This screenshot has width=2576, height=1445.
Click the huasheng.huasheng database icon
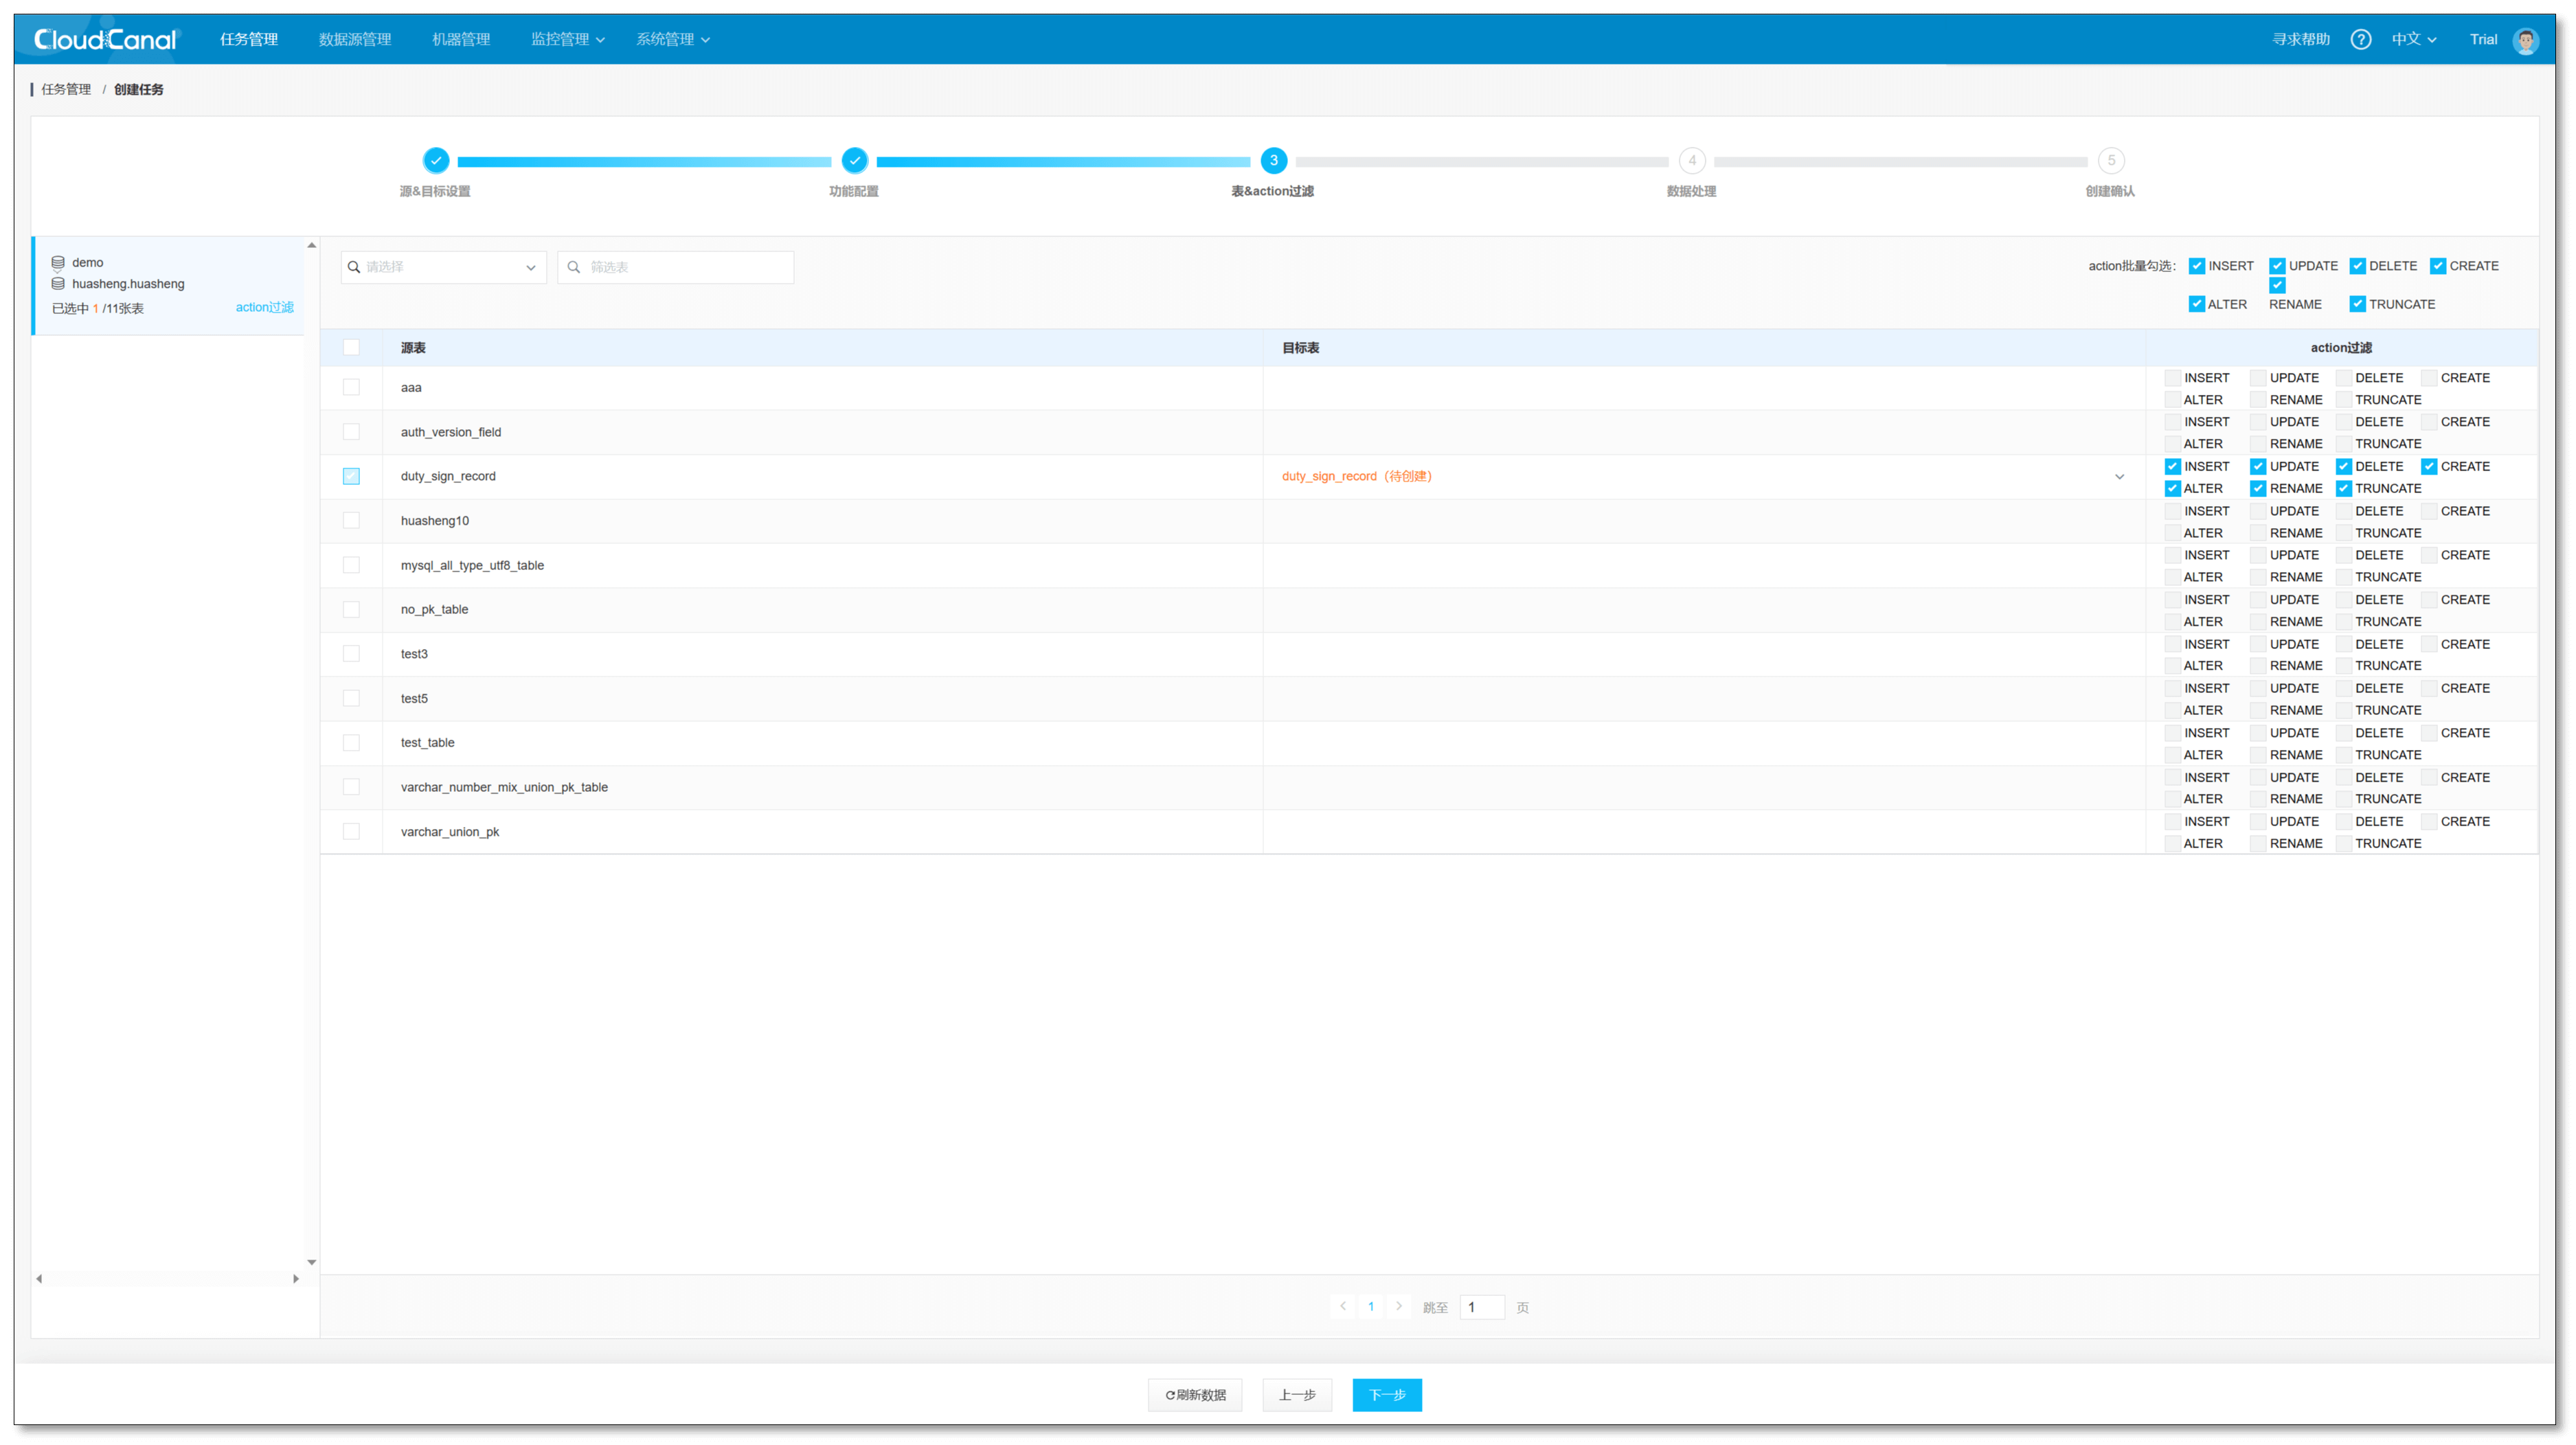[x=58, y=284]
